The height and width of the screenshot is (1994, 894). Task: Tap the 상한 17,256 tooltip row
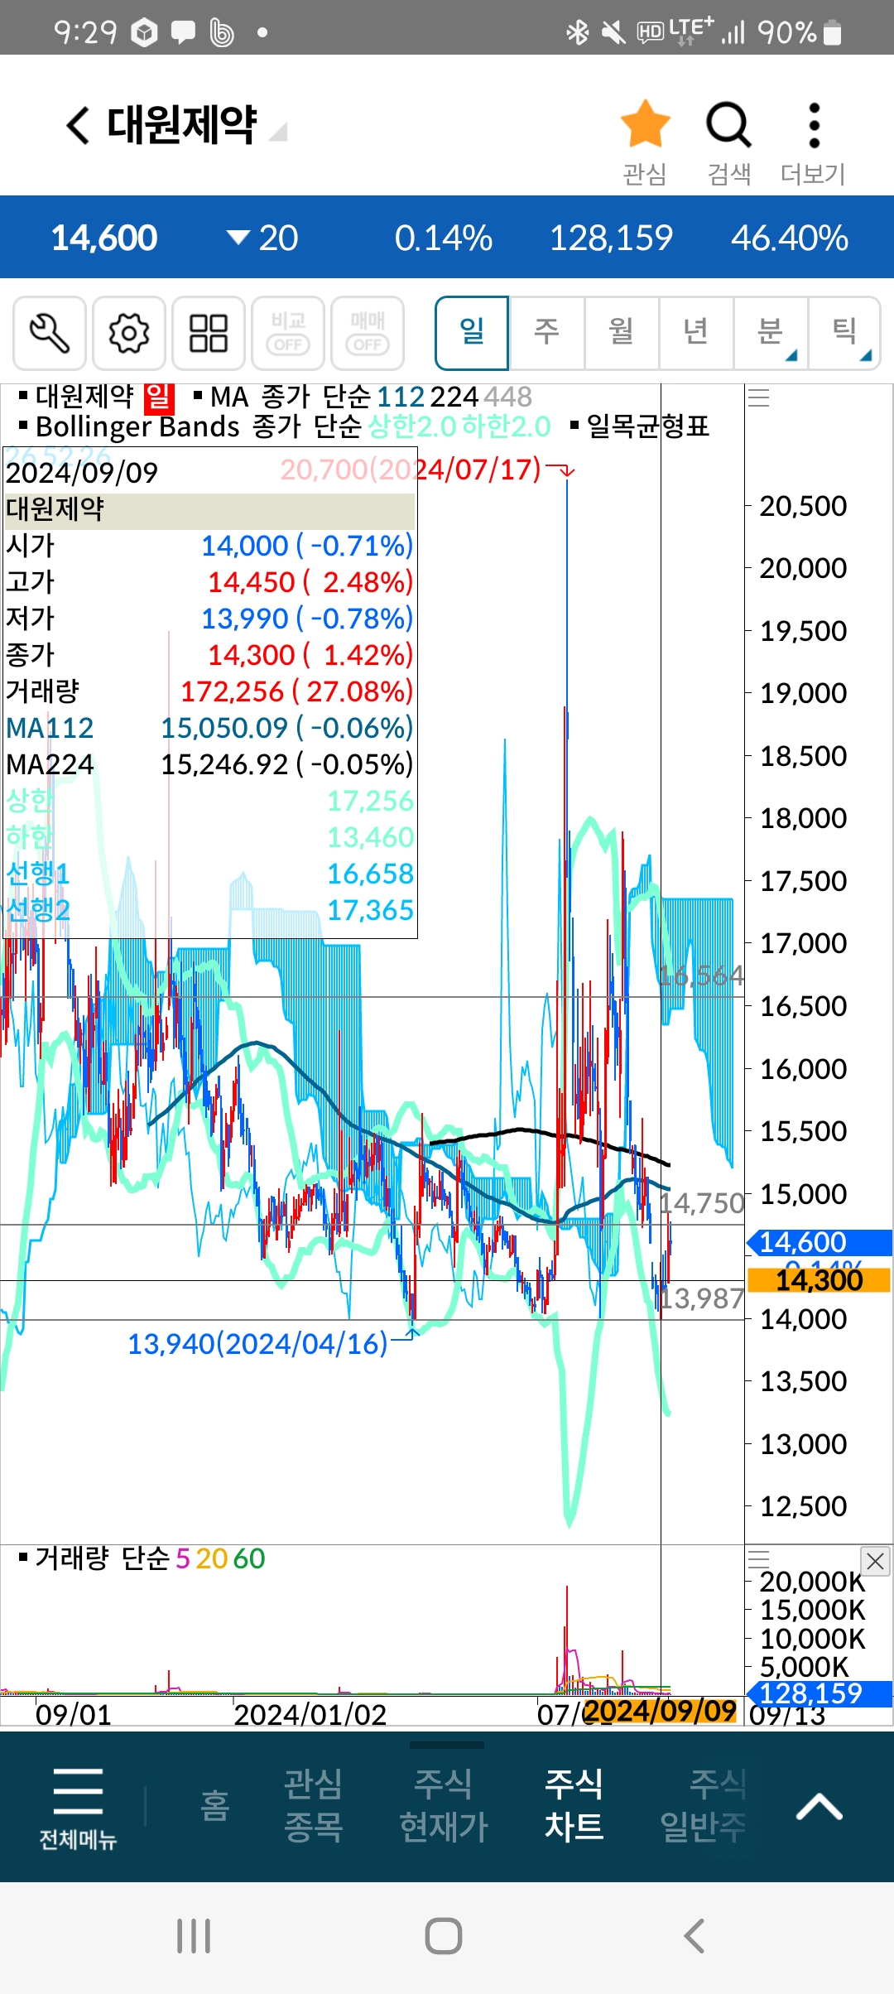point(209,801)
